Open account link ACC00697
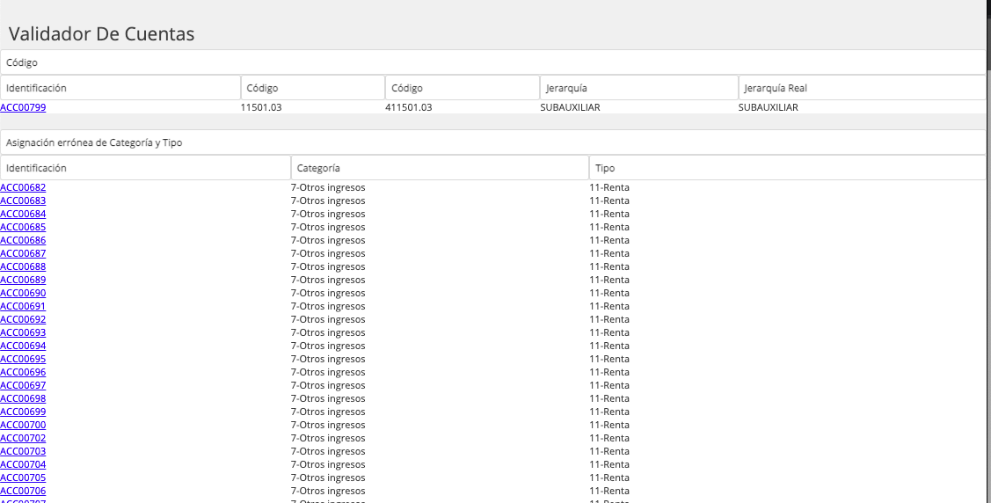991x503 pixels. [23, 385]
